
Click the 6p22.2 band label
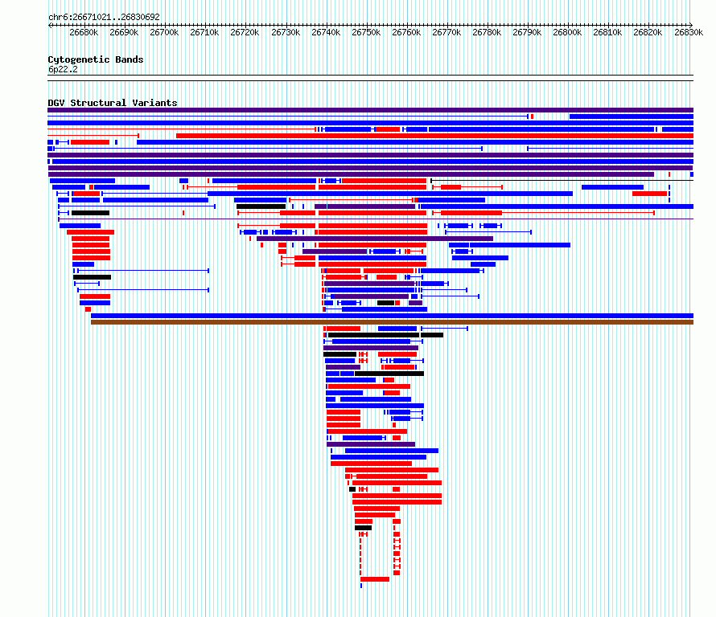63,69
